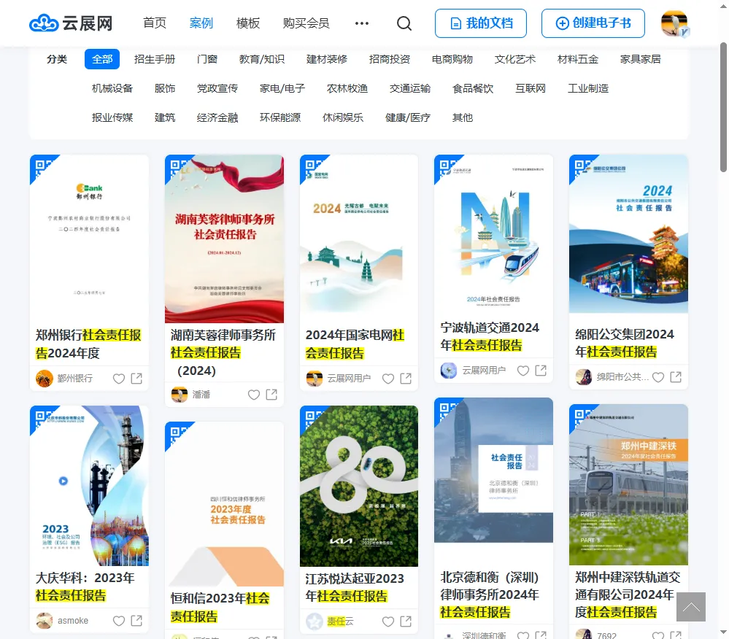Screen dimensions: 729x639
Task: Filter by 招商投资 category
Action: 390,59
